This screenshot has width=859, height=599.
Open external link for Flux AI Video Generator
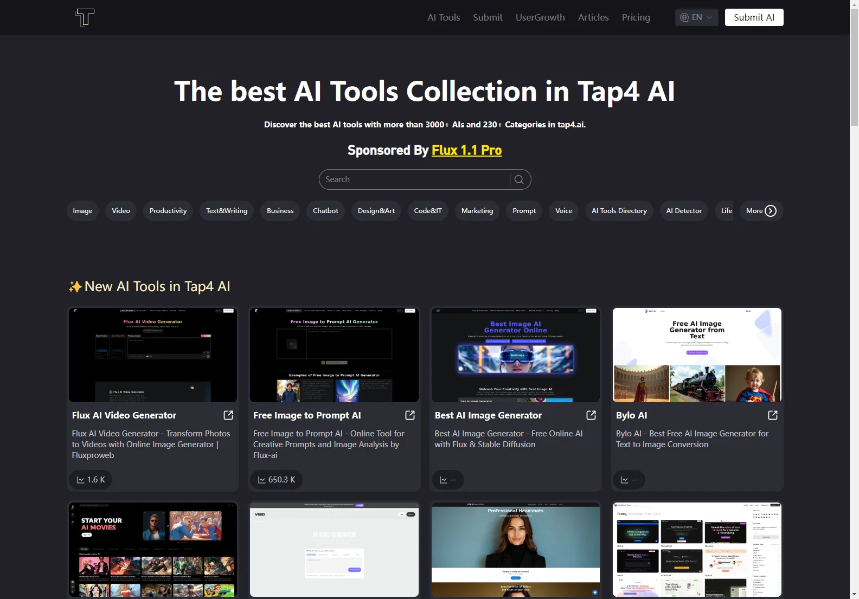(x=228, y=415)
